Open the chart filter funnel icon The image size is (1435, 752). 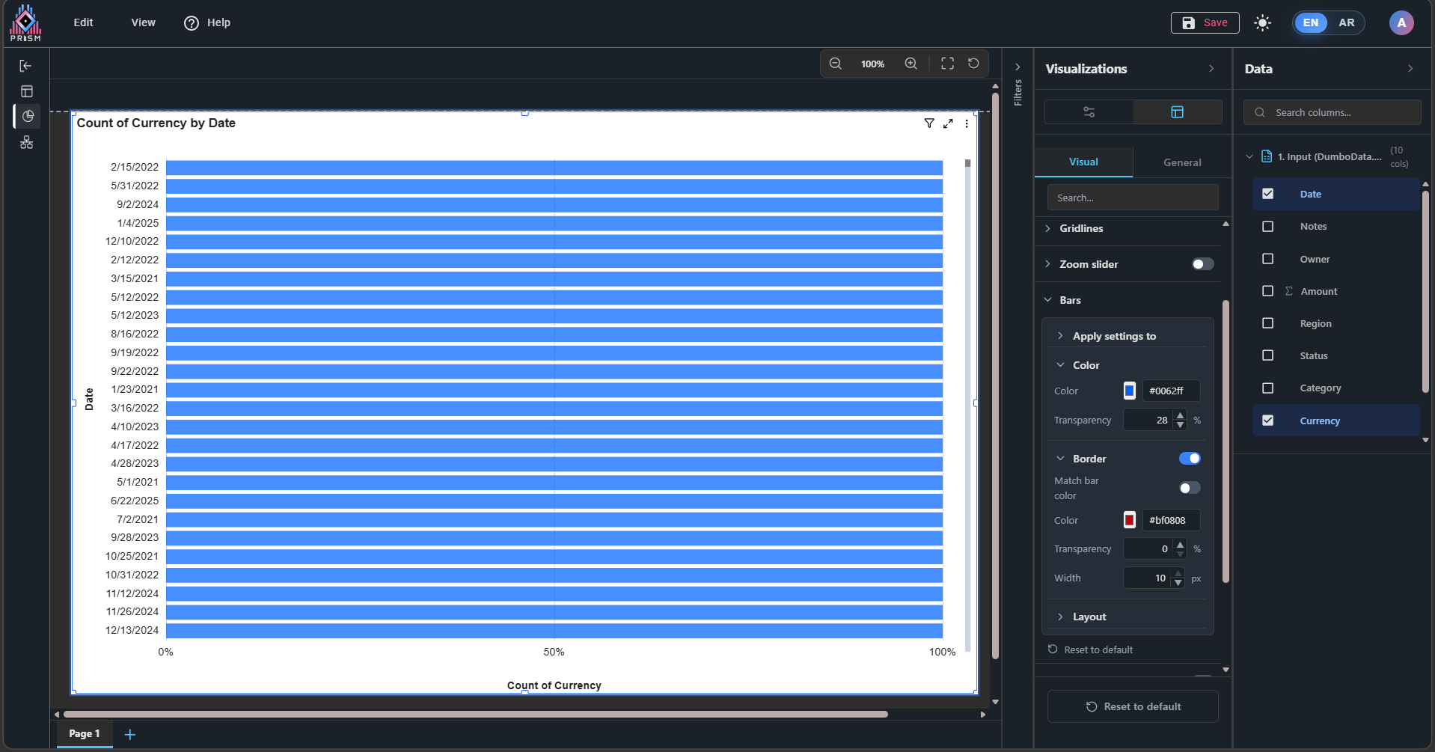click(929, 123)
